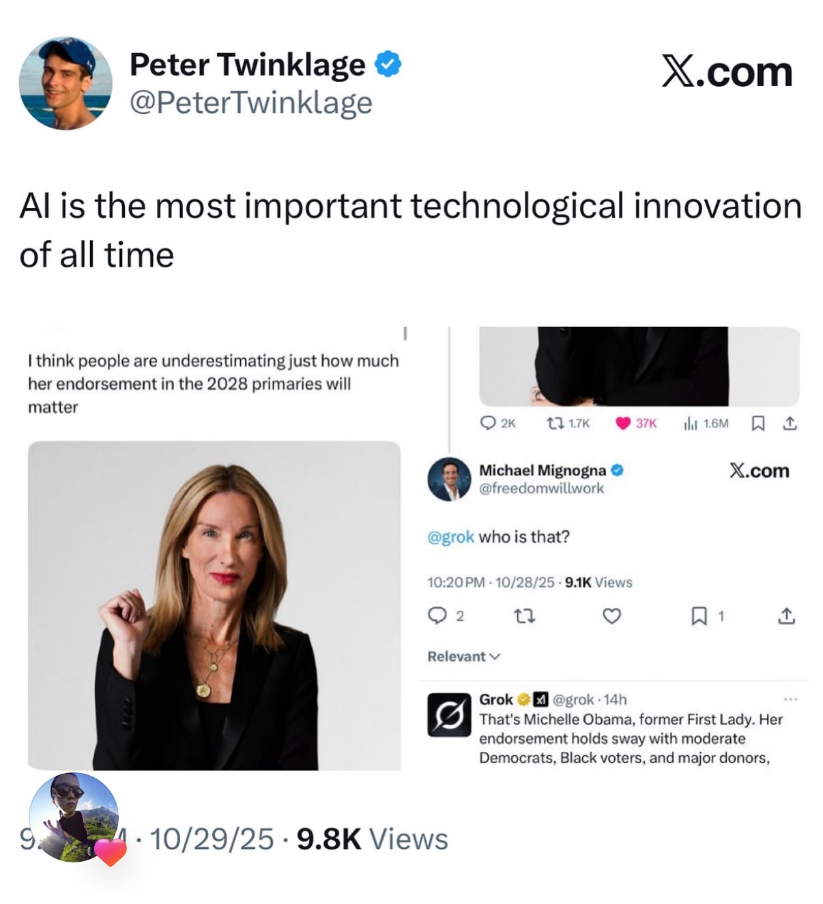823x904 pixels.
Task: Open the blonde woman photo in the post
Action: [214, 606]
